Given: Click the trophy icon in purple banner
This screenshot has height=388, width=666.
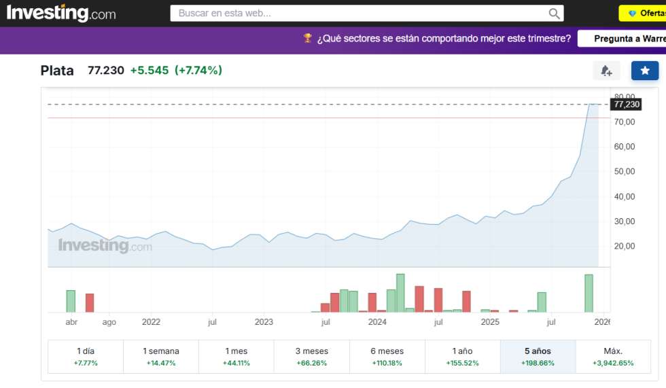Looking at the screenshot, I should coord(308,39).
